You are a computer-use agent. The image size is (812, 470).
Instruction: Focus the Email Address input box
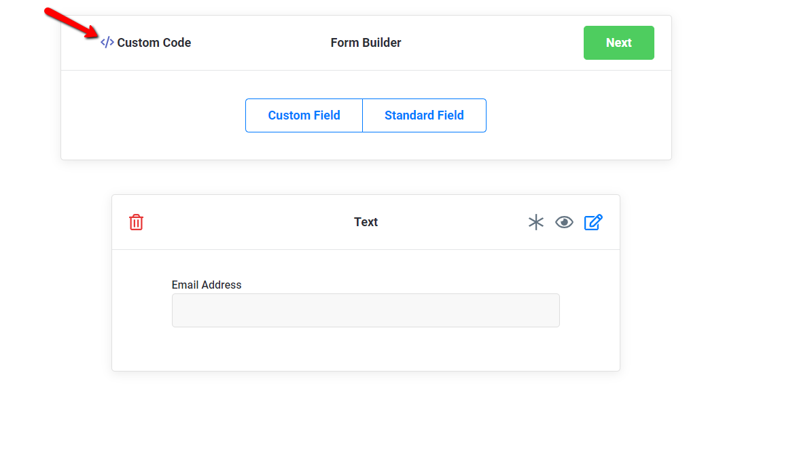[x=366, y=310]
